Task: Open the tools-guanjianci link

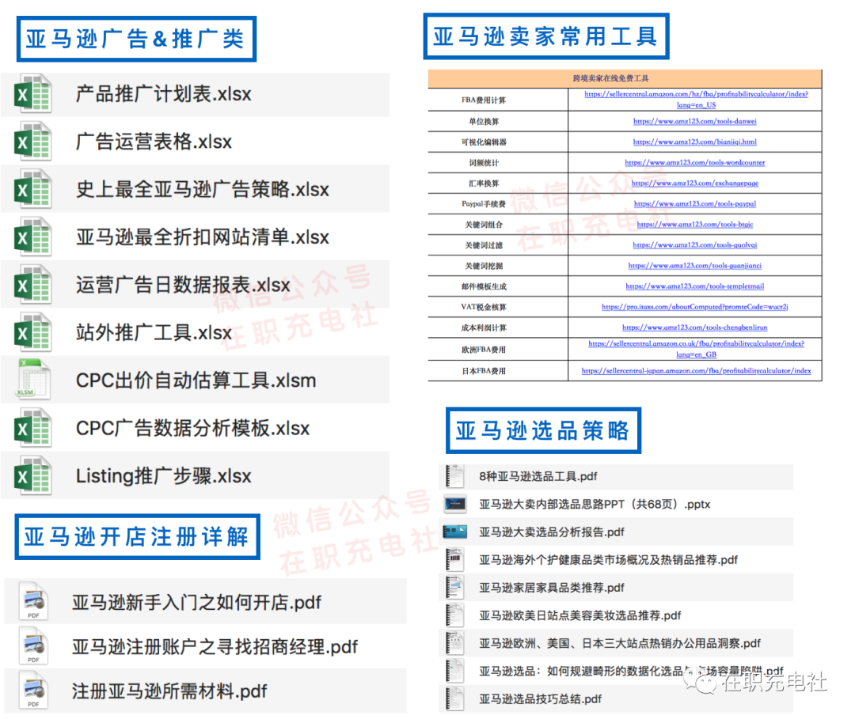Action: [695, 267]
